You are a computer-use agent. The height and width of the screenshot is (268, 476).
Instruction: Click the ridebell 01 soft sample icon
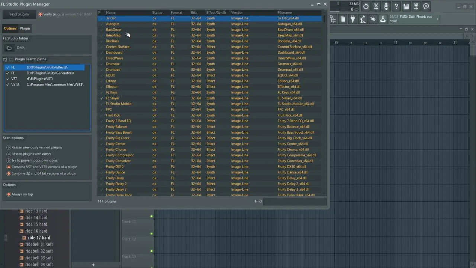pos(21,245)
